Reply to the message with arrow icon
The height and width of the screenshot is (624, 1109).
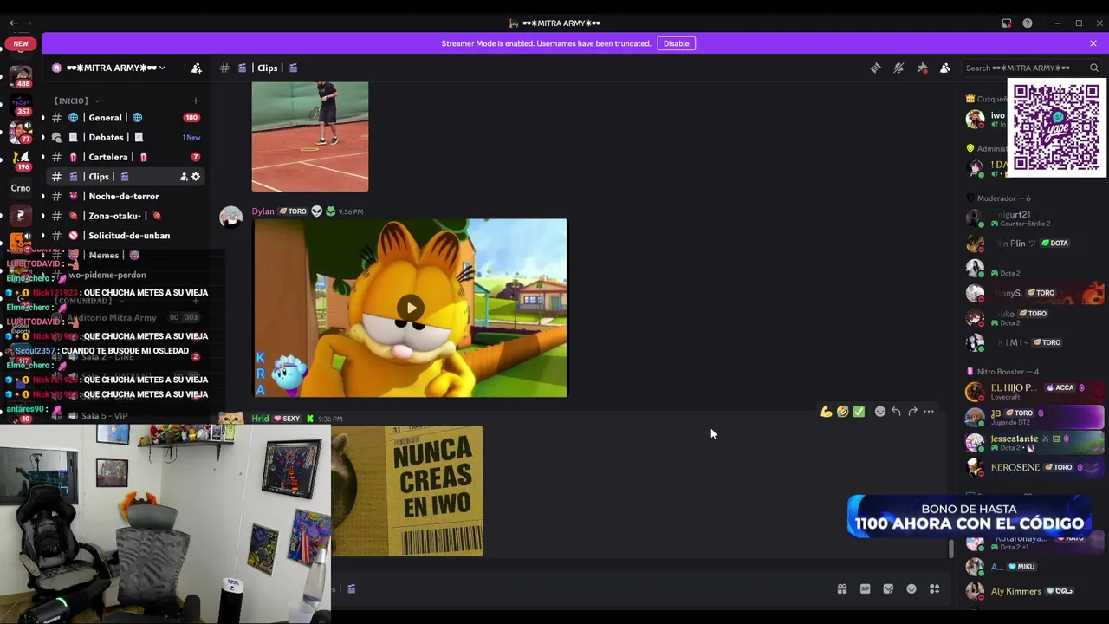click(896, 412)
